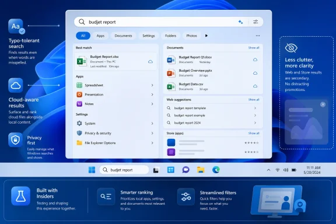Click the Wi-Fi icon in system tray
This screenshot has width=336, height=224.
click(278, 170)
